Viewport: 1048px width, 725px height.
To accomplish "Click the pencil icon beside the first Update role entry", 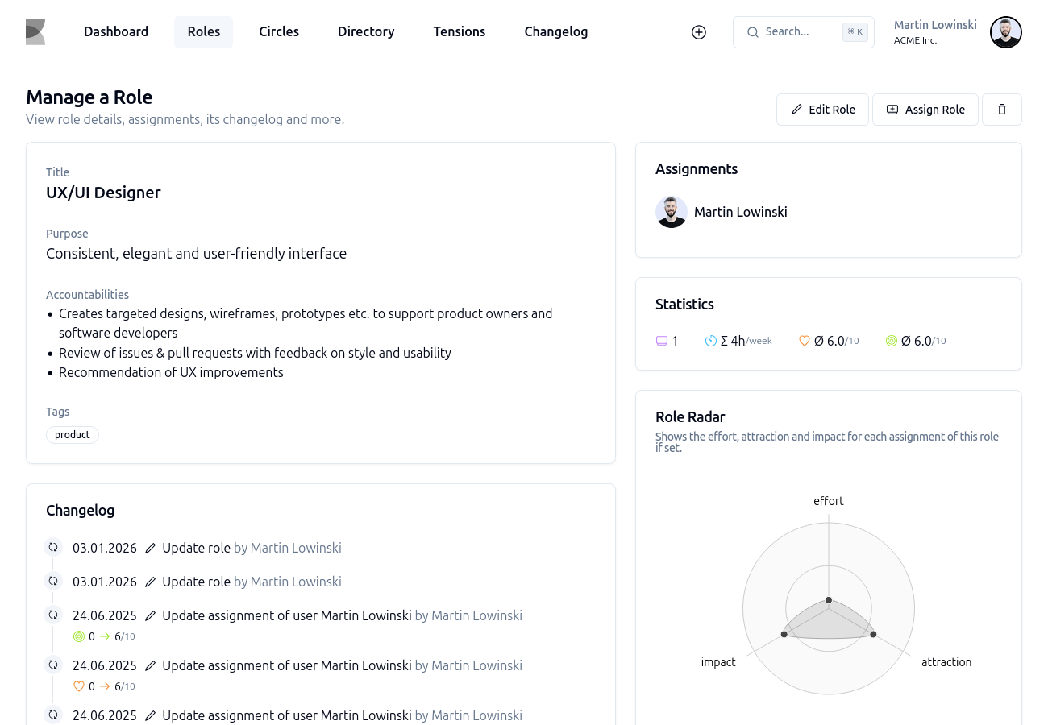I will click(151, 547).
